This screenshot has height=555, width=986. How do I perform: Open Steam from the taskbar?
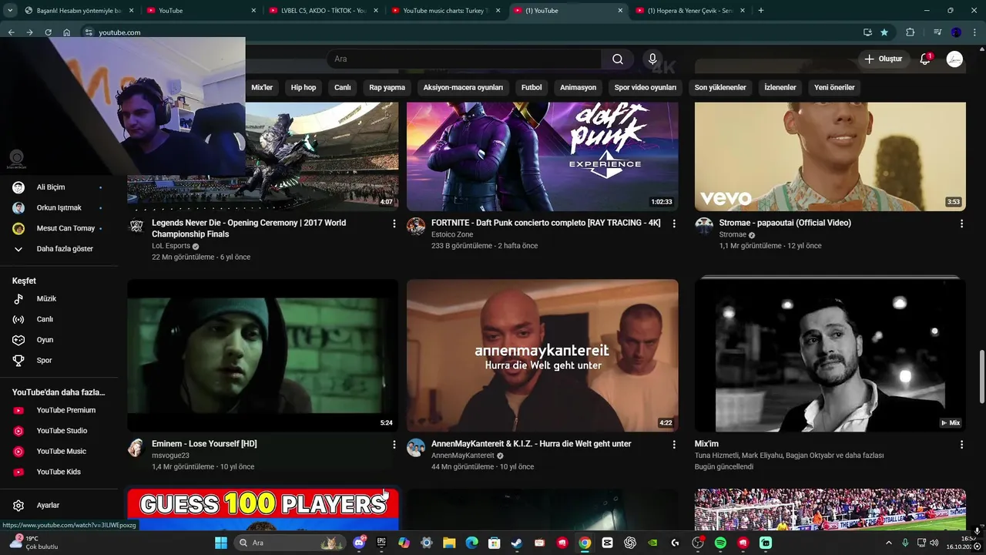click(x=516, y=543)
